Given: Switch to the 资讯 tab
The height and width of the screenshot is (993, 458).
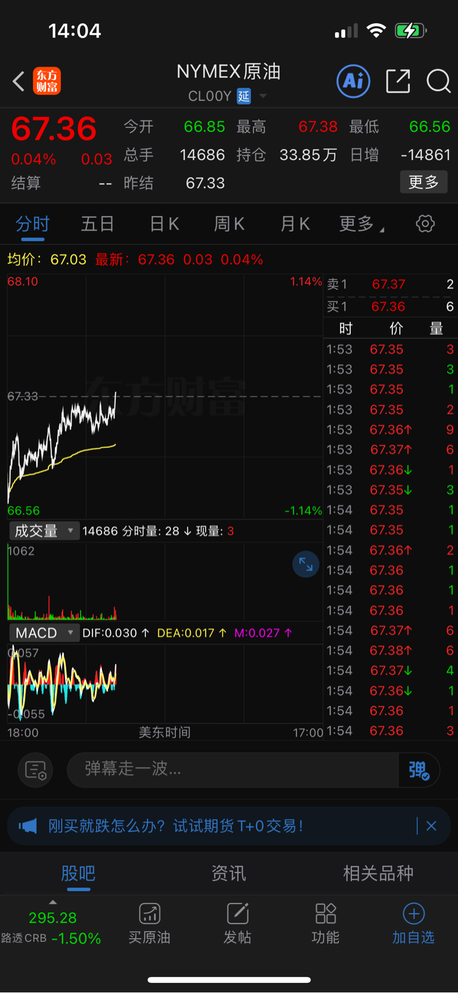Looking at the screenshot, I should tap(229, 874).
